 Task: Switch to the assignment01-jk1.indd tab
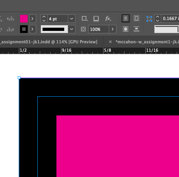click(49, 42)
